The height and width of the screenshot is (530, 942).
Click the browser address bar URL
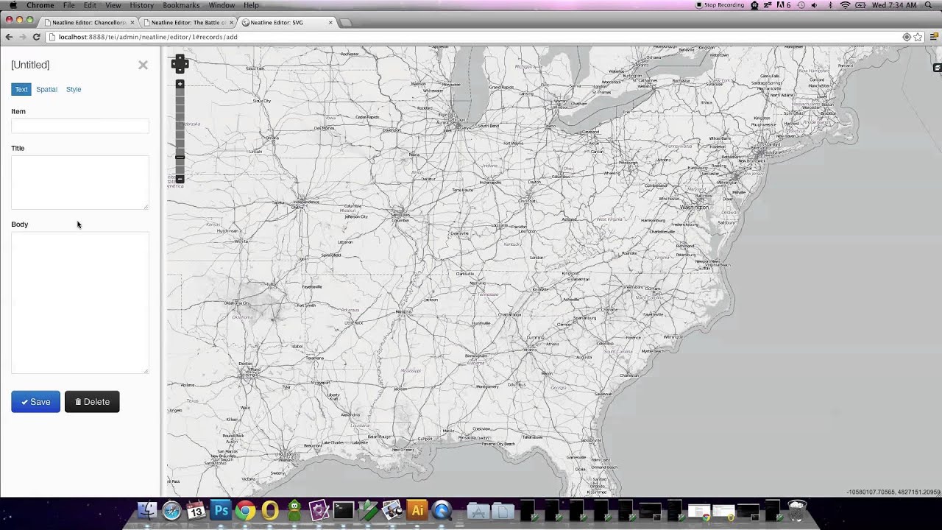coord(148,37)
